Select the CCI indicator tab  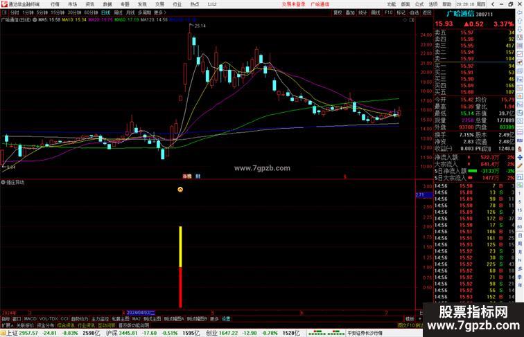coord(64,319)
